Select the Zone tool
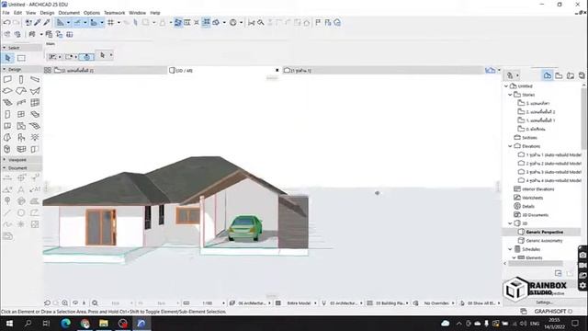588x331 pixels. [7, 126]
